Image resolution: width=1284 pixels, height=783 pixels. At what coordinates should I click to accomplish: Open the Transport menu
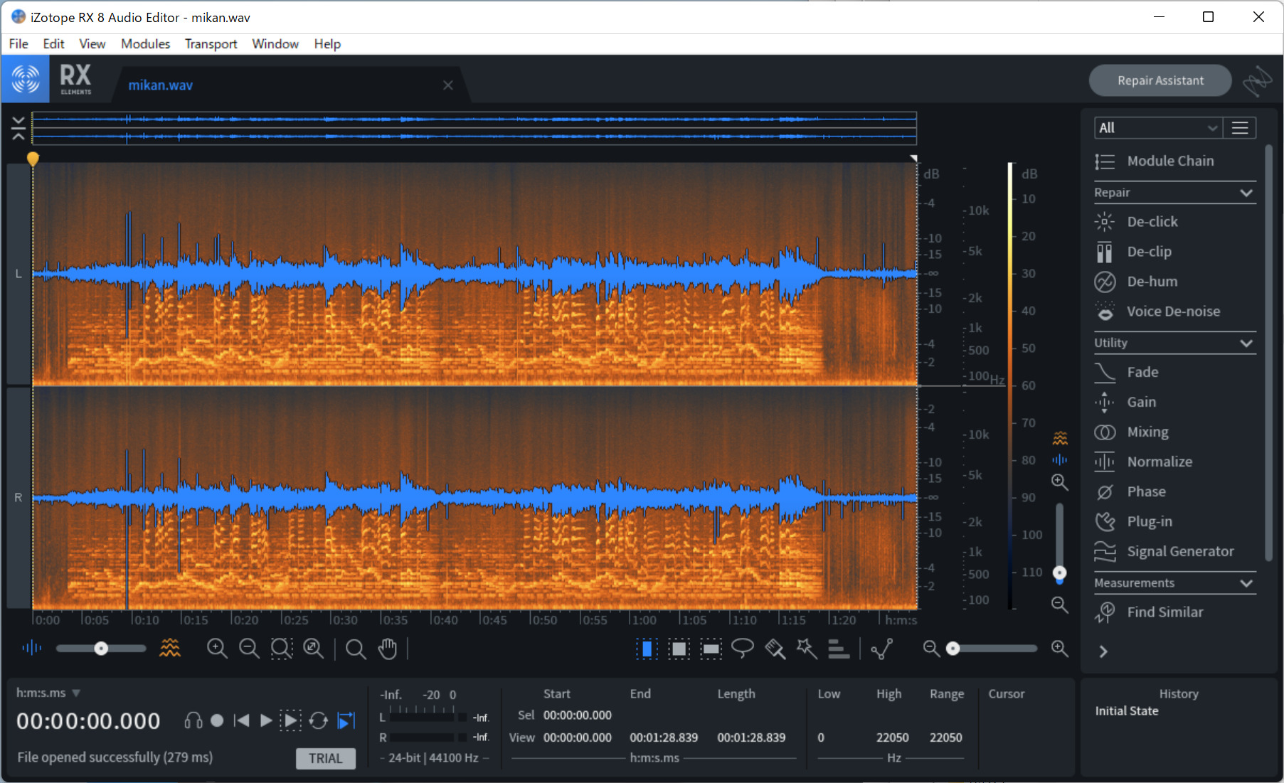tap(211, 44)
